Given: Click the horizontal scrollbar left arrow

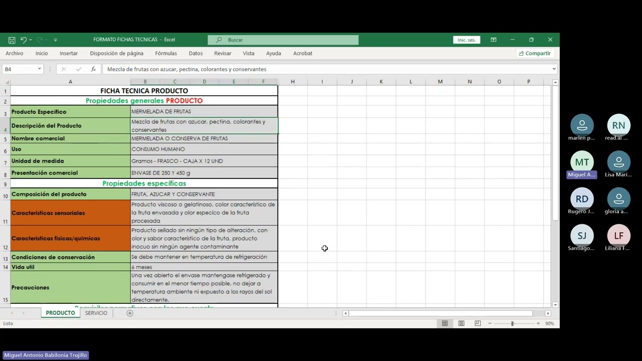Looking at the screenshot, I should [x=345, y=313].
